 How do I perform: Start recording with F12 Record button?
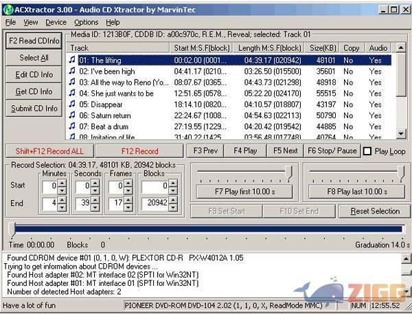point(139,151)
